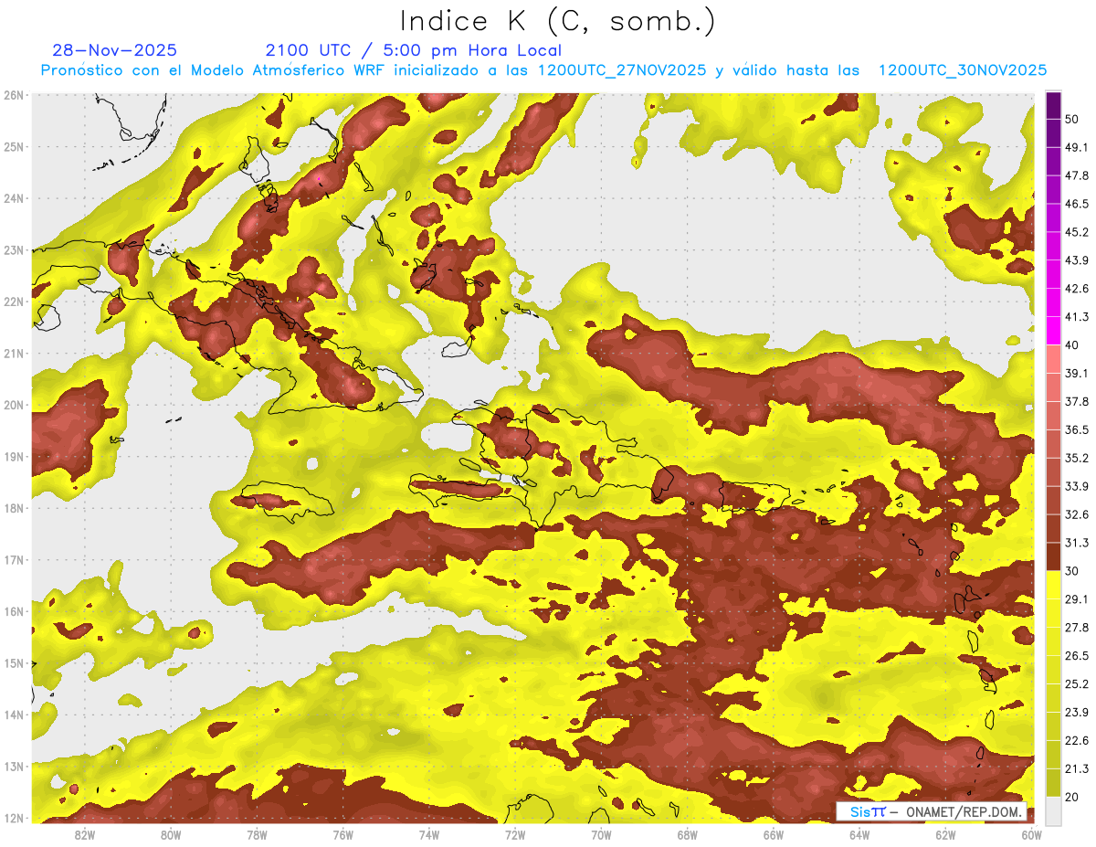Click the colorbar value 23.9
The width and height of the screenshot is (1096, 847).
(1077, 713)
